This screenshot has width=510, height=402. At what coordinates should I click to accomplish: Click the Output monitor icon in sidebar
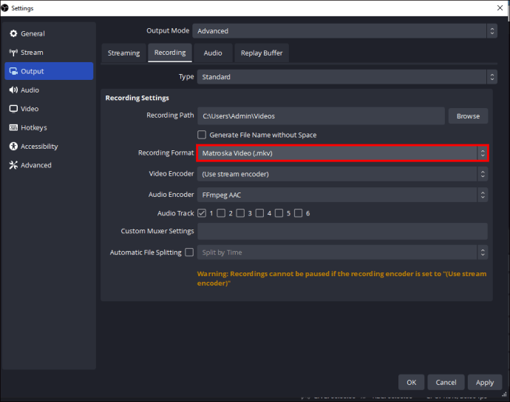coord(13,71)
